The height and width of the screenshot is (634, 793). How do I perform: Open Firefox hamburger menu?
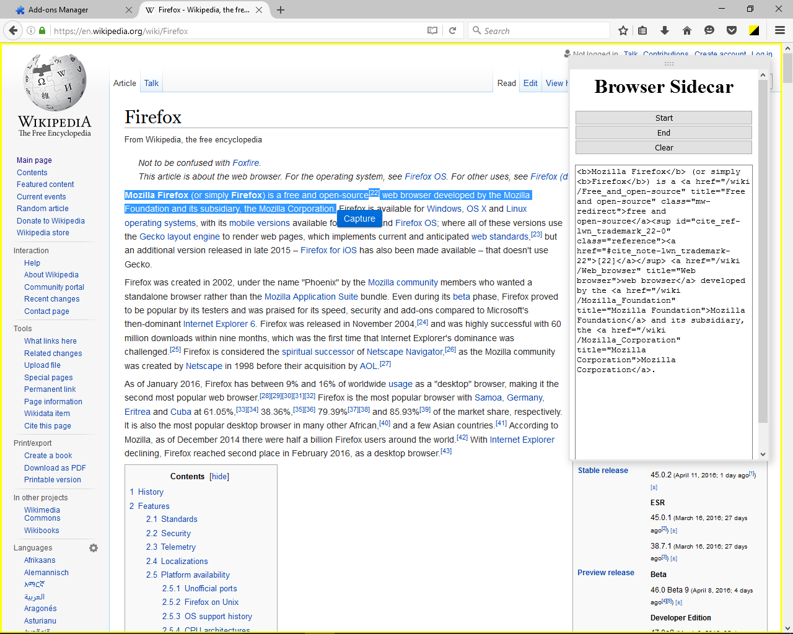[x=780, y=30]
